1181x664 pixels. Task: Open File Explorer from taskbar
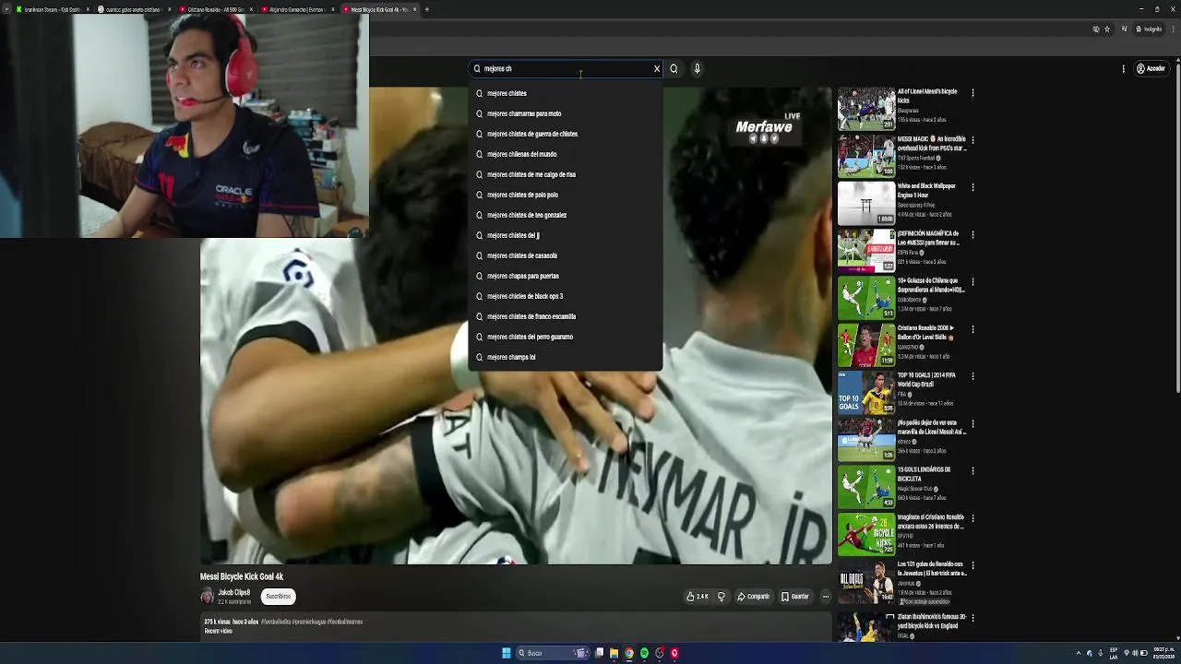pos(614,653)
